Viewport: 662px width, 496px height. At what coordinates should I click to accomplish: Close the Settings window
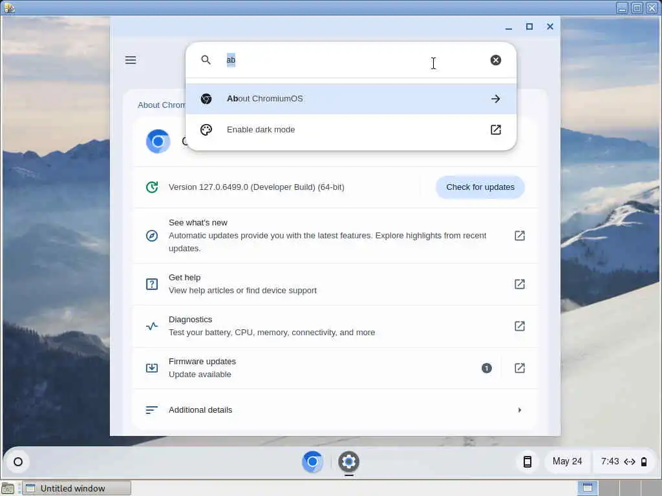(550, 26)
